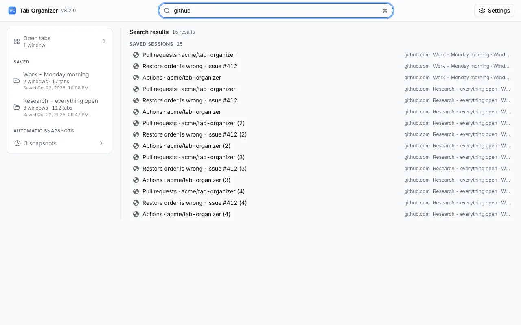Image resolution: width=521 pixels, height=325 pixels.
Task: Open Settings
Action: point(495,11)
